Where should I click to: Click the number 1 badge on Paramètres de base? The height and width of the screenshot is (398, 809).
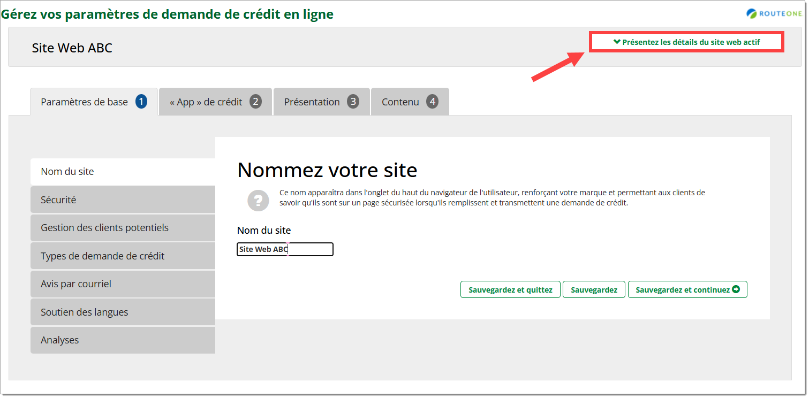coord(141,102)
